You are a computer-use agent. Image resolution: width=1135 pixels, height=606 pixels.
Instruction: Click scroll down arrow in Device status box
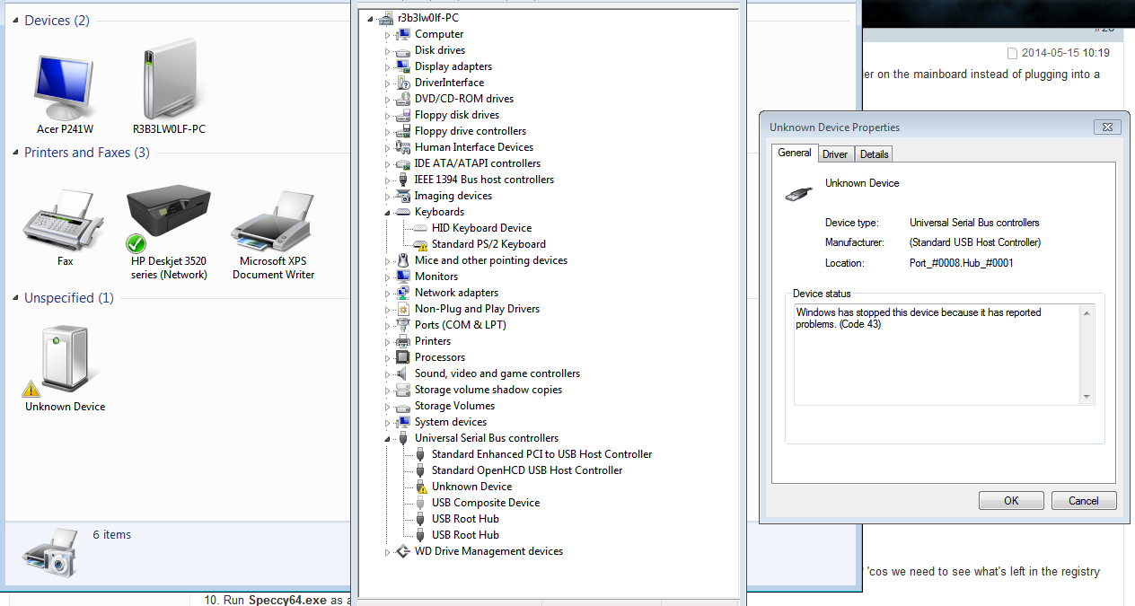click(1087, 397)
